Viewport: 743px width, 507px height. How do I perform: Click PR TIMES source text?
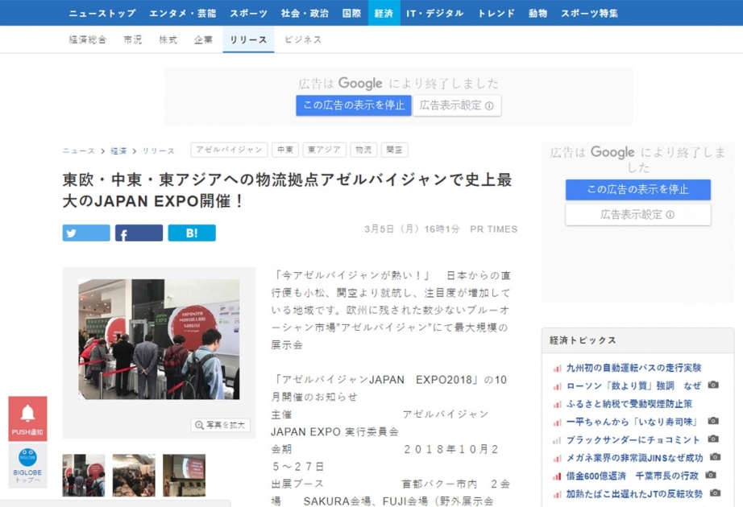tap(494, 229)
